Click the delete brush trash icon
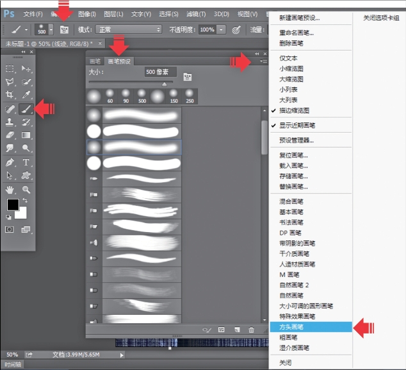This screenshot has height=370, width=406. click(251, 330)
